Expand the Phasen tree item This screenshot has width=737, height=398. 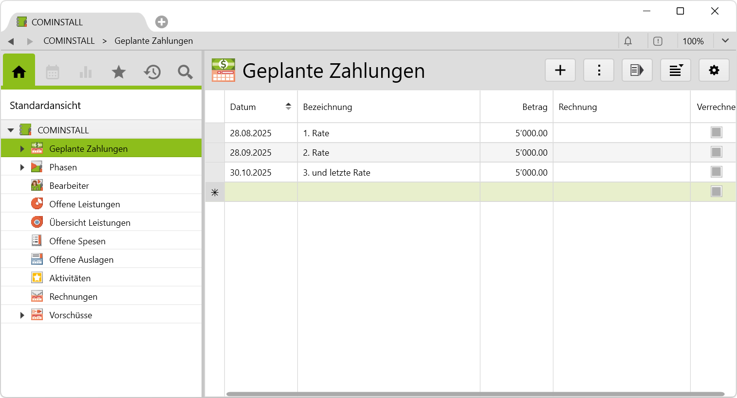pyautogui.click(x=22, y=167)
